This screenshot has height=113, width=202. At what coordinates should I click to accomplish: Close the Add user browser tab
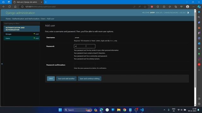[41, 2]
